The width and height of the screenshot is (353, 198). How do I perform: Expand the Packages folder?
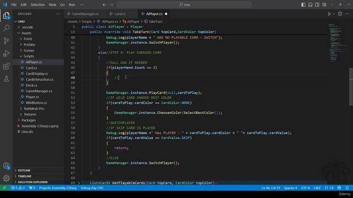click(x=19, y=120)
